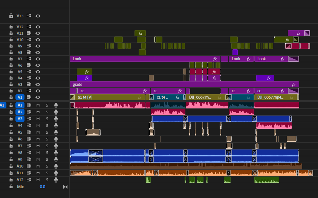Enable voice-over record on track A7
This screenshot has height=198, width=318.
[56, 146]
